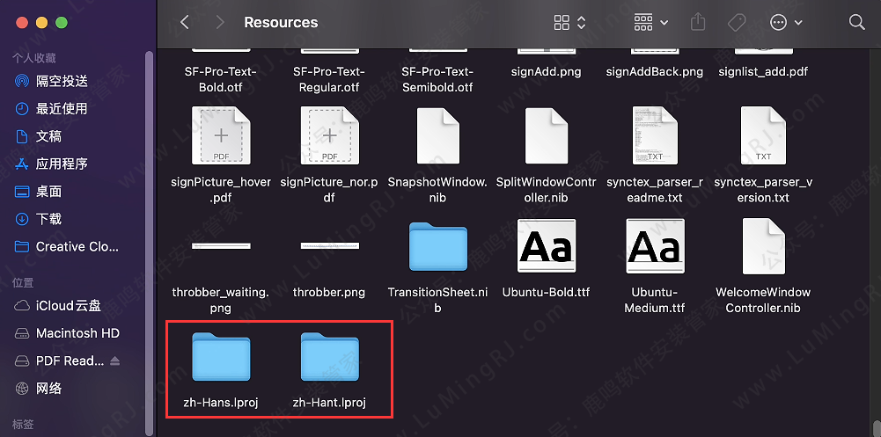
Task: Go to 隔空投送 in sidebar
Action: pos(61,81)
